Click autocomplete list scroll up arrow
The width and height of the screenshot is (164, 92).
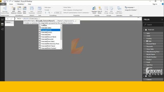click(61, 25)
